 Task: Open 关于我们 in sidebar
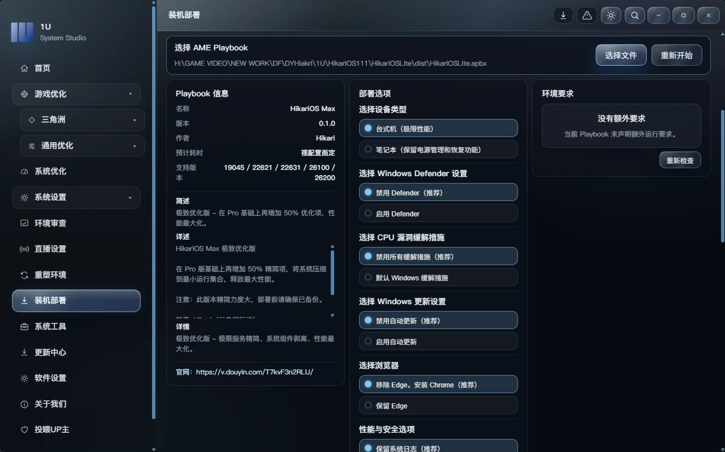click(x=76, y=404)
